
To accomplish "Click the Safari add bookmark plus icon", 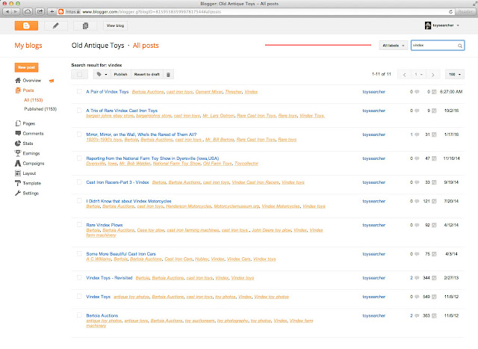I will tap(52, 12).
